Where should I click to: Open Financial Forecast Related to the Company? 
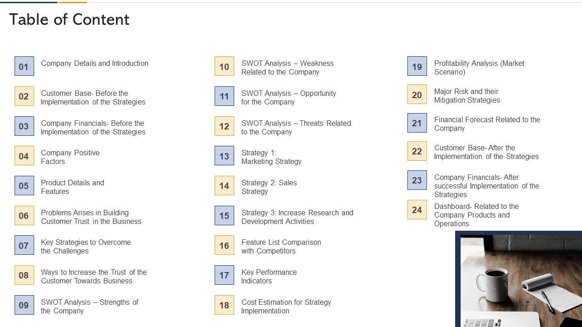tap(487, 124)
